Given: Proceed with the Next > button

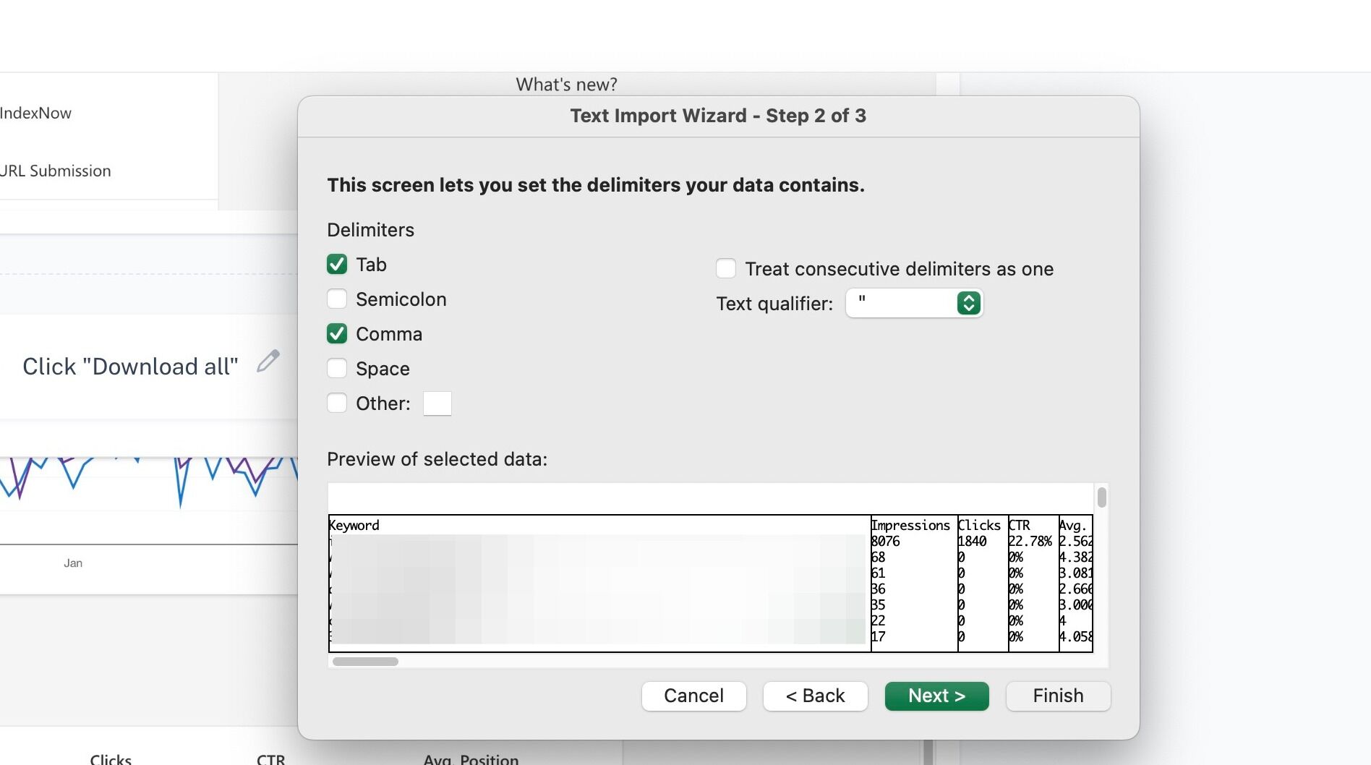Looking at the screenshot, I should point(936,696).
